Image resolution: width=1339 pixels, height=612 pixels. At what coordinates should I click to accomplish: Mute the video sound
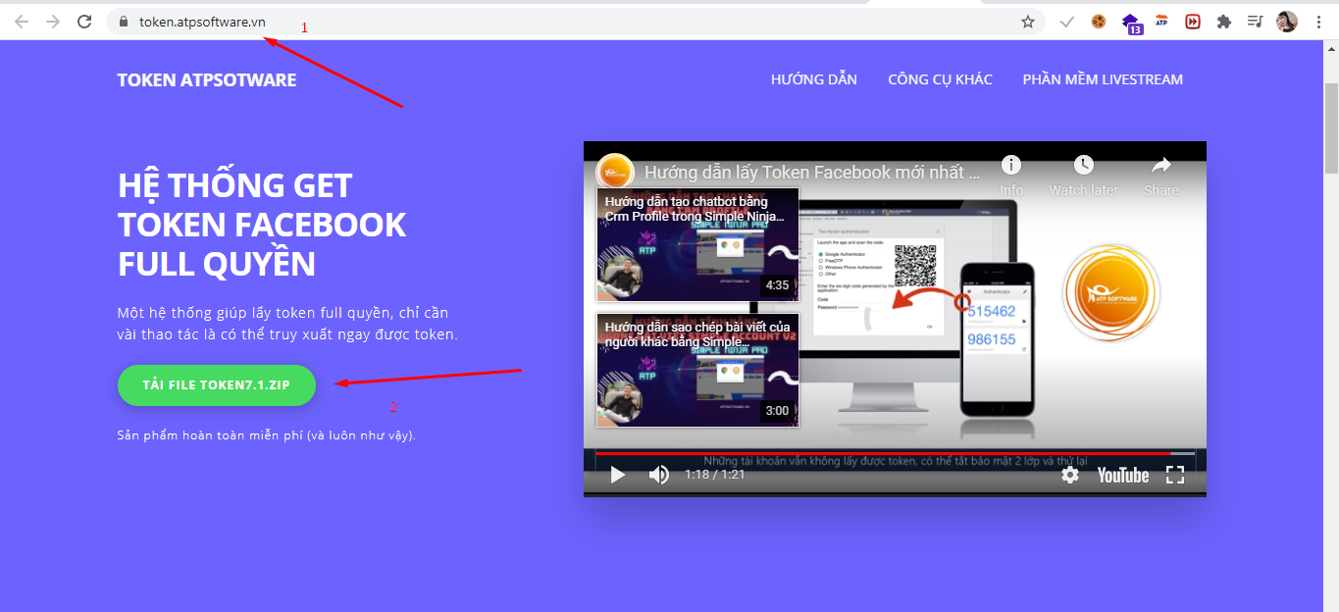(659, 475)
